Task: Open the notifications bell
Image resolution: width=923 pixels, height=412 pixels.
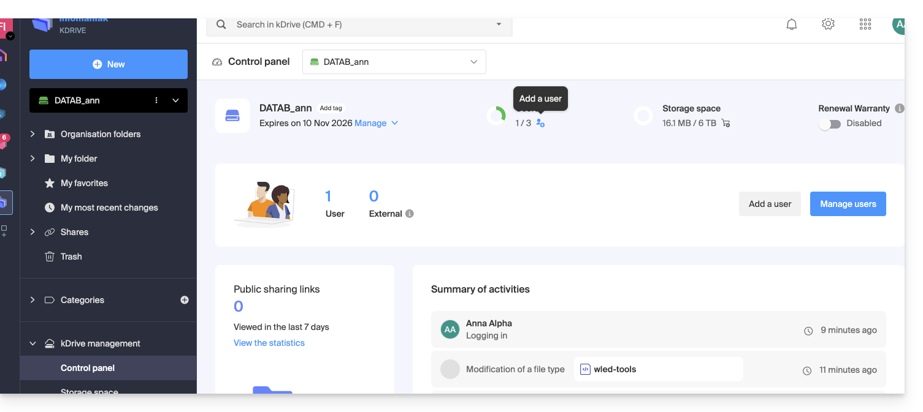Action: (792, 24)
